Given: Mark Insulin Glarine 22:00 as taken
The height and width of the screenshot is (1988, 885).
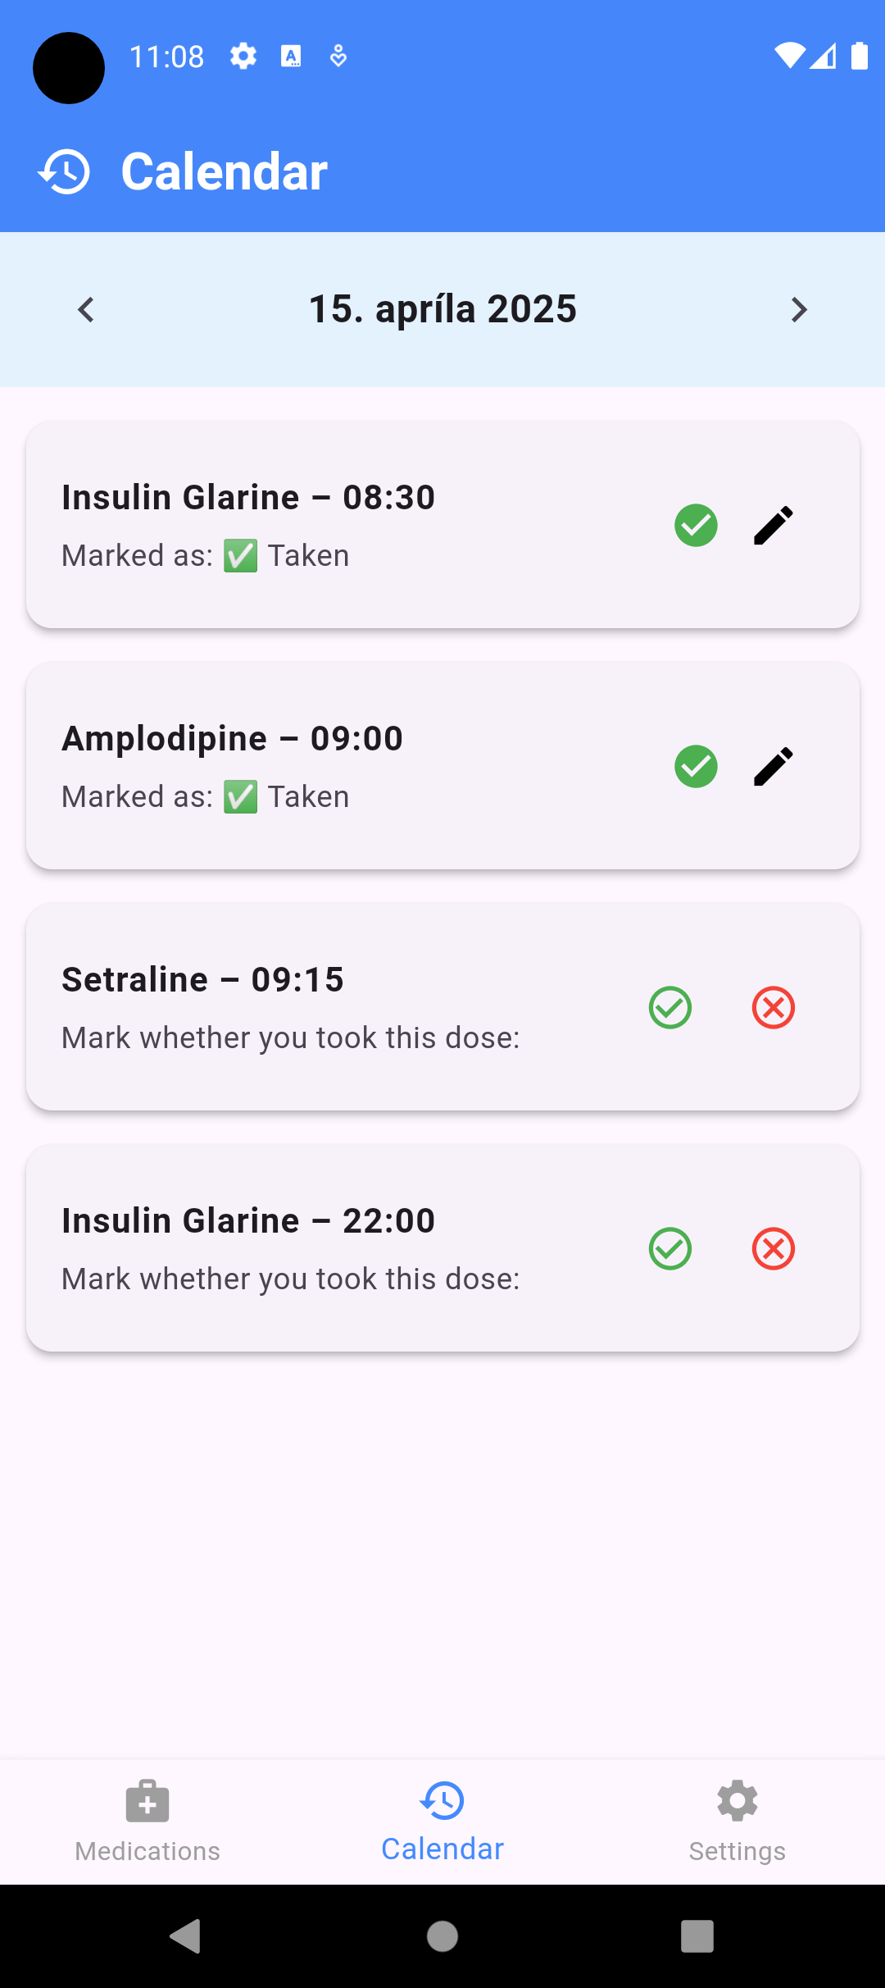Looking at the screenshot, I should point(670,1249).
